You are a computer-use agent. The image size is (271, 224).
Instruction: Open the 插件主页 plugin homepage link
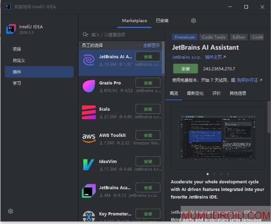215,57
